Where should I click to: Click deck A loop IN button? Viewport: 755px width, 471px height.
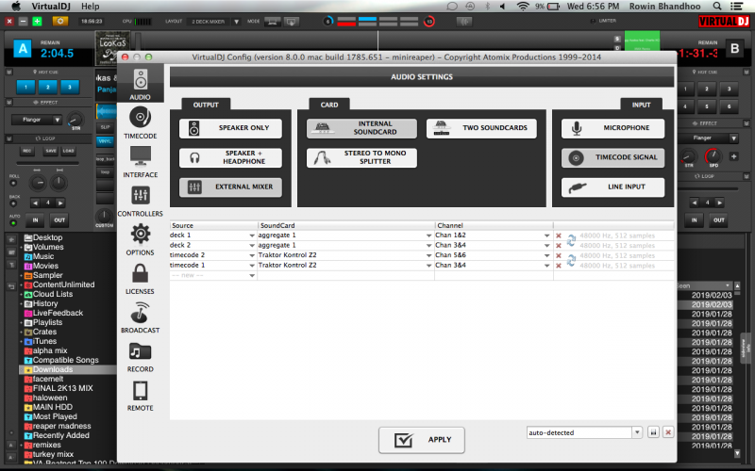(x=35, y=220)
